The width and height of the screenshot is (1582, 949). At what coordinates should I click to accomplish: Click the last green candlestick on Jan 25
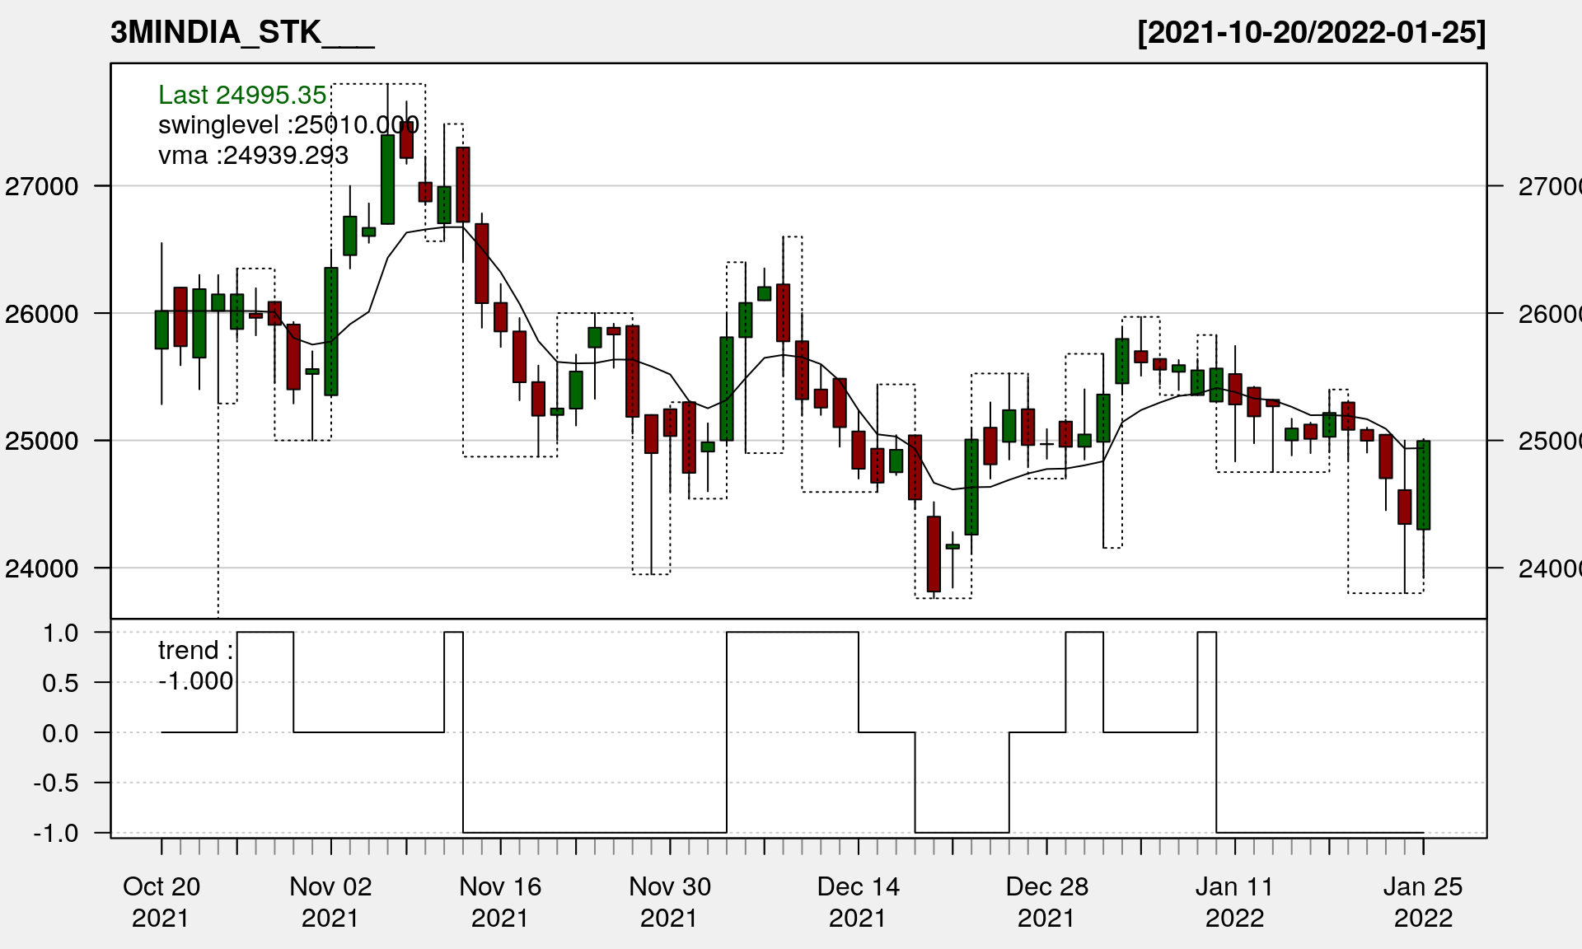click(1423, 484)
